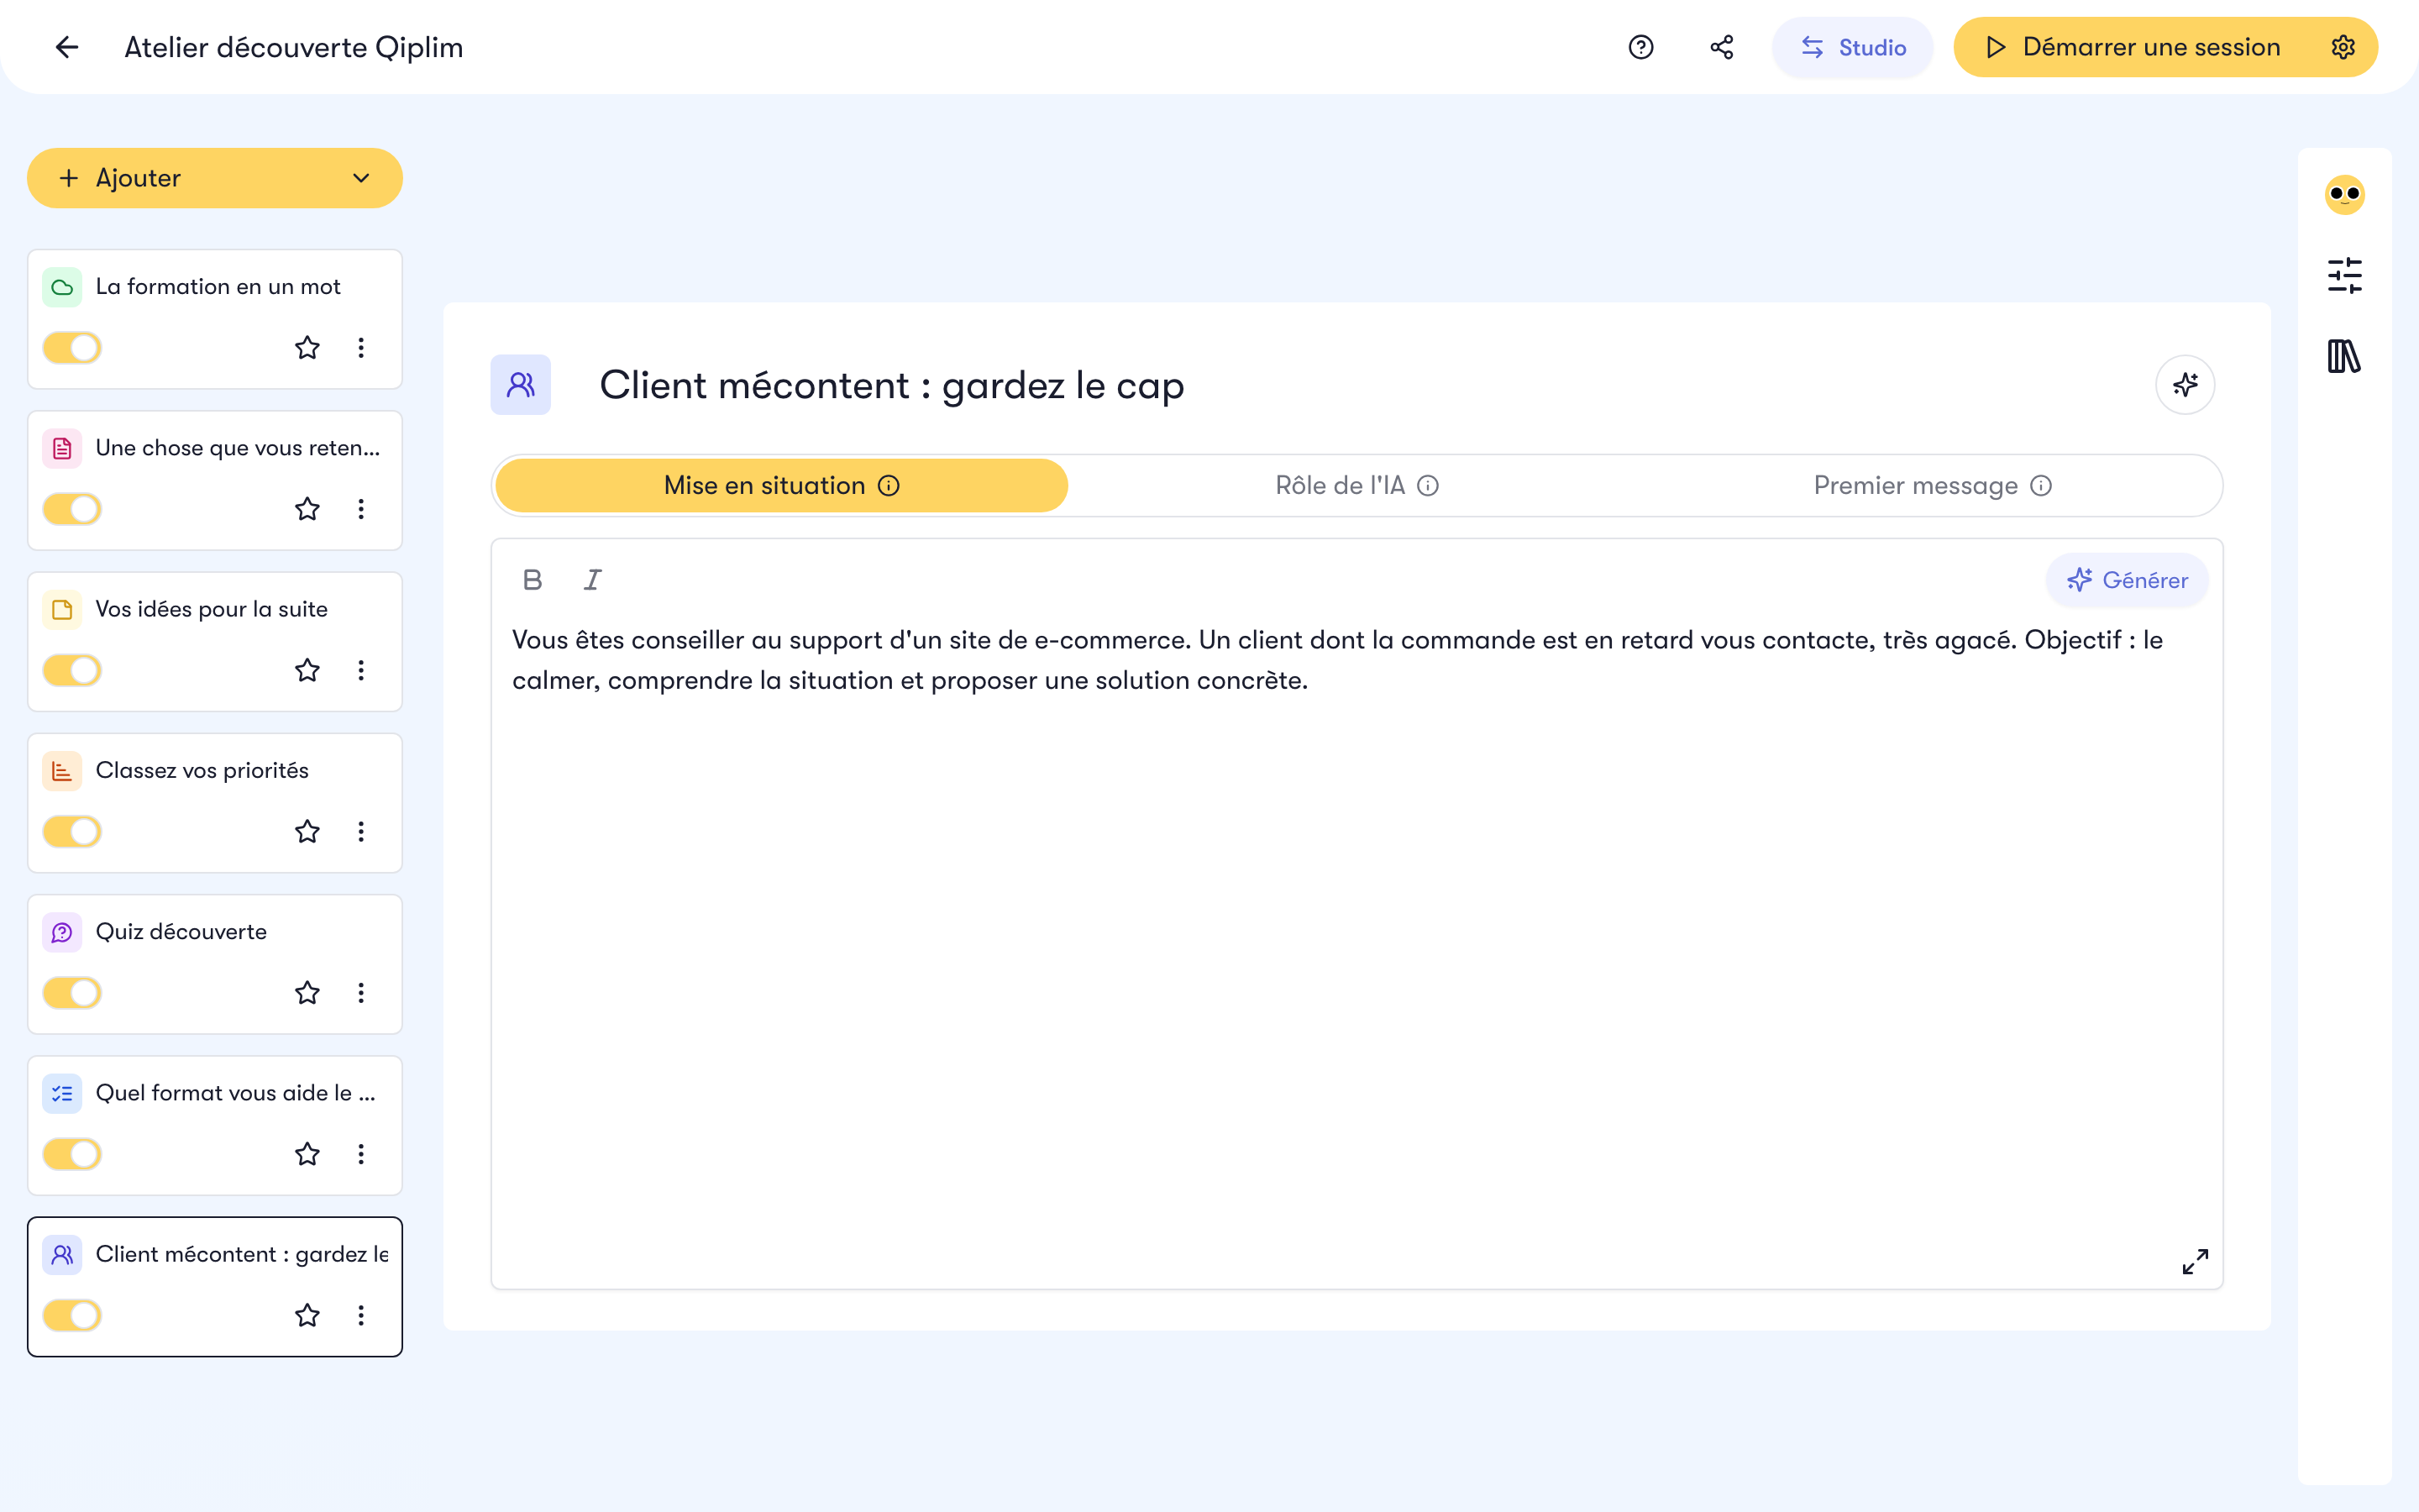Disable the Vos idées pour la suite switch
Viewport: 2419px width, 1512px height.
tap(72, 670)
